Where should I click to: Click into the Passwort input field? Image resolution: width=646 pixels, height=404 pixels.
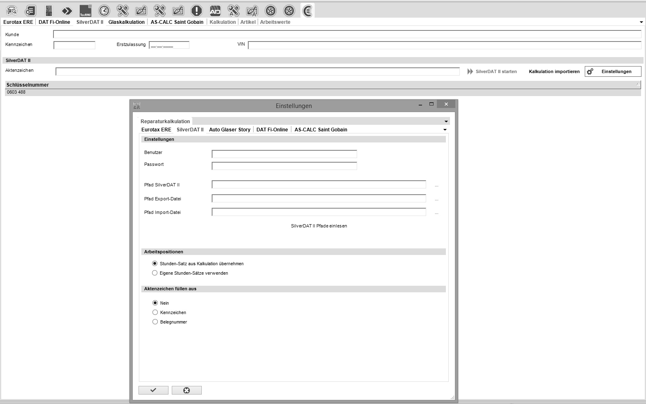284,166
